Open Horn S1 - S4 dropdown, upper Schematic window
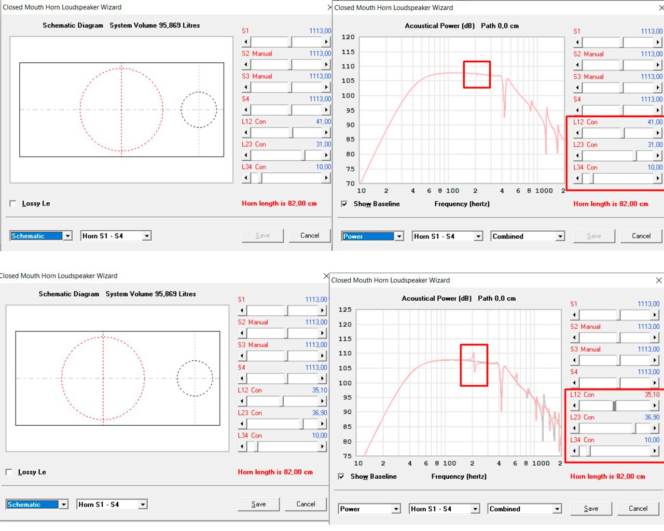Viewport: 664px width, 531px height. click(147, 236)
